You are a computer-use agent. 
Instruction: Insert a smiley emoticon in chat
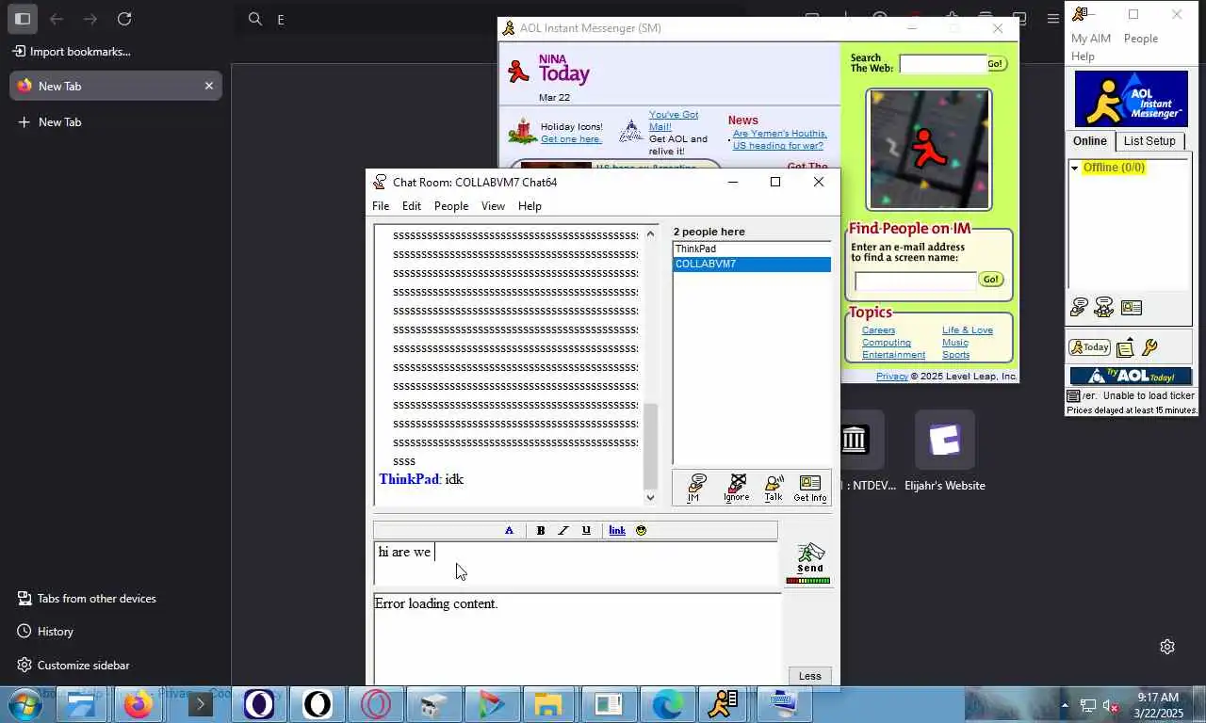coord(641,531)
